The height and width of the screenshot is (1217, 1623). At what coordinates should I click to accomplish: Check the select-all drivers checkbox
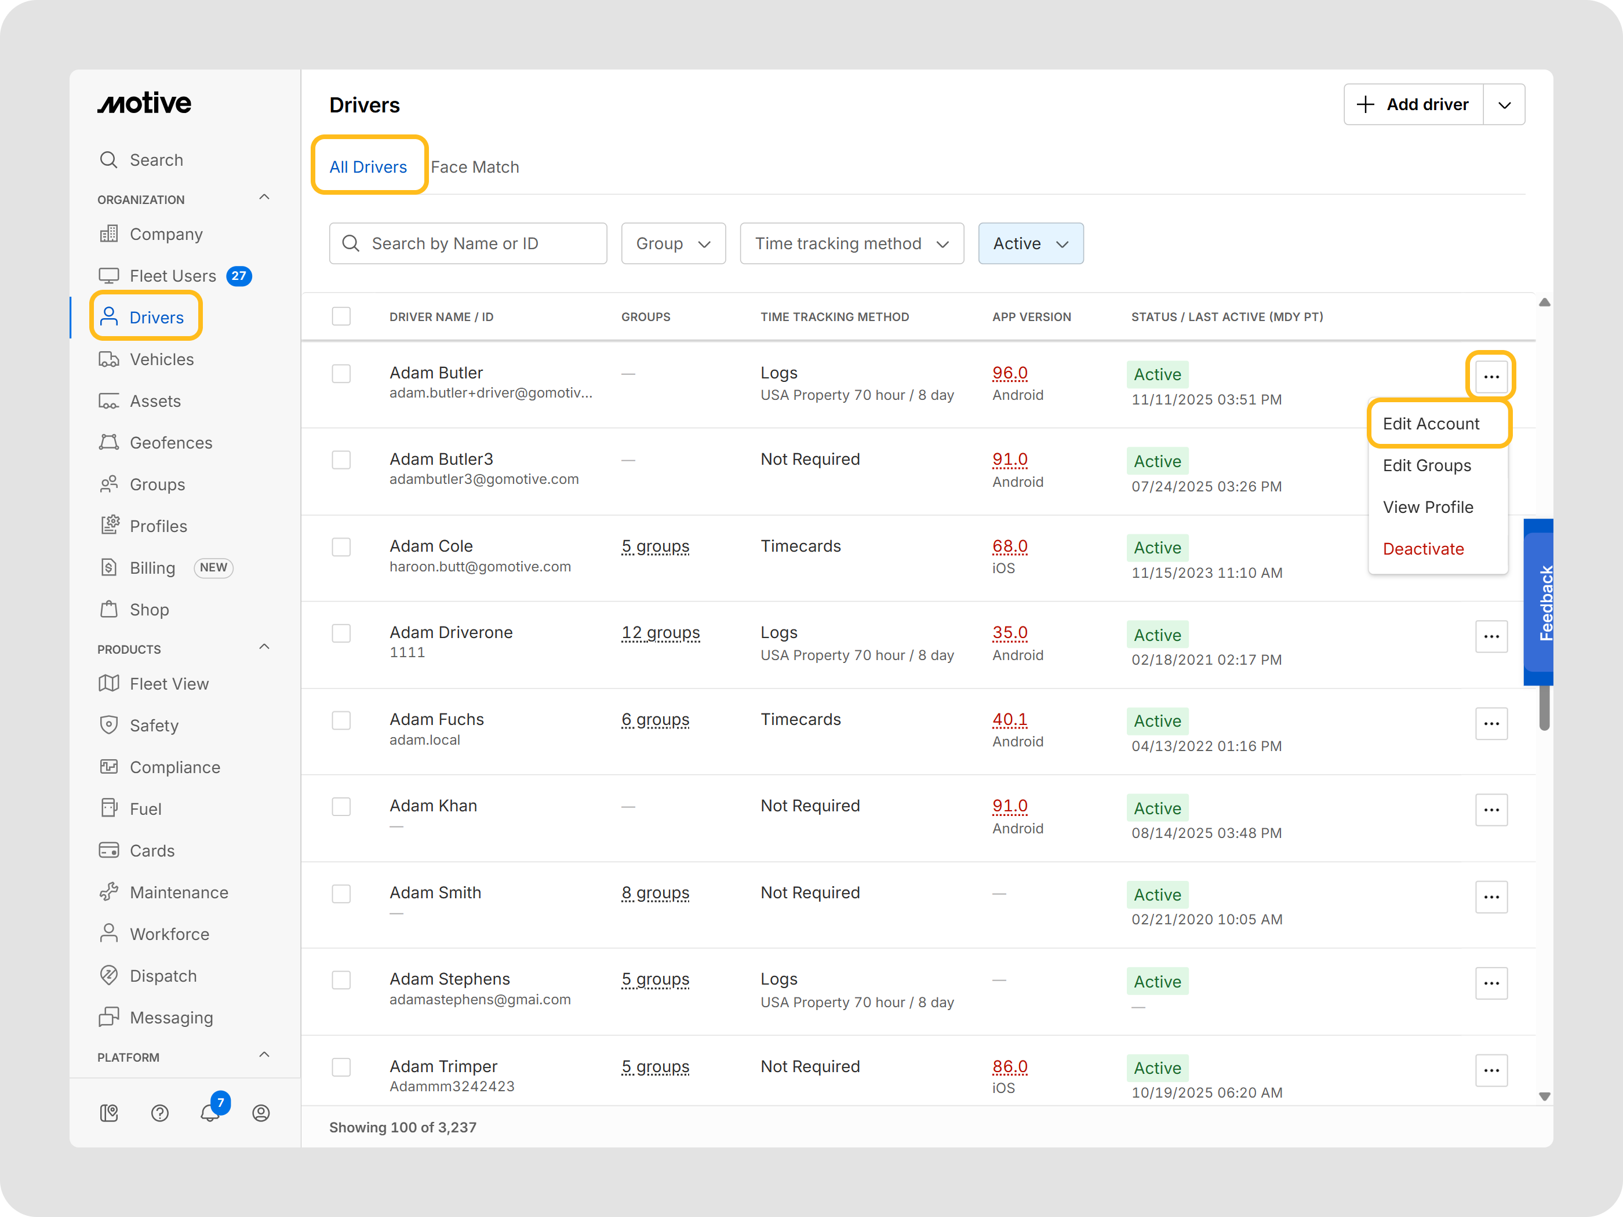click(341, 316)
